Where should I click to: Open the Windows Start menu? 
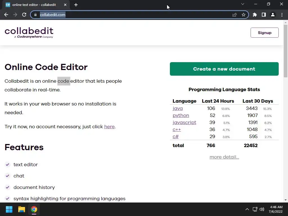tap(9, 209)
